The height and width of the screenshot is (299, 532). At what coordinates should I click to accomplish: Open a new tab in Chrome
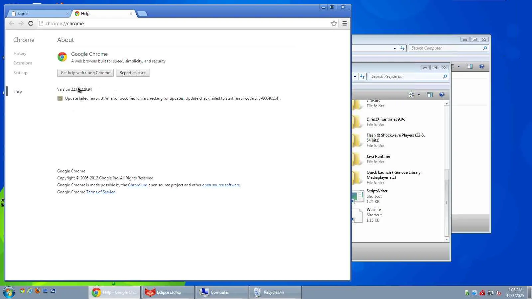coord(142,14)
